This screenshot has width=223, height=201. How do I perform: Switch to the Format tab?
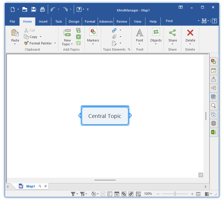click(x=90, y=21)
